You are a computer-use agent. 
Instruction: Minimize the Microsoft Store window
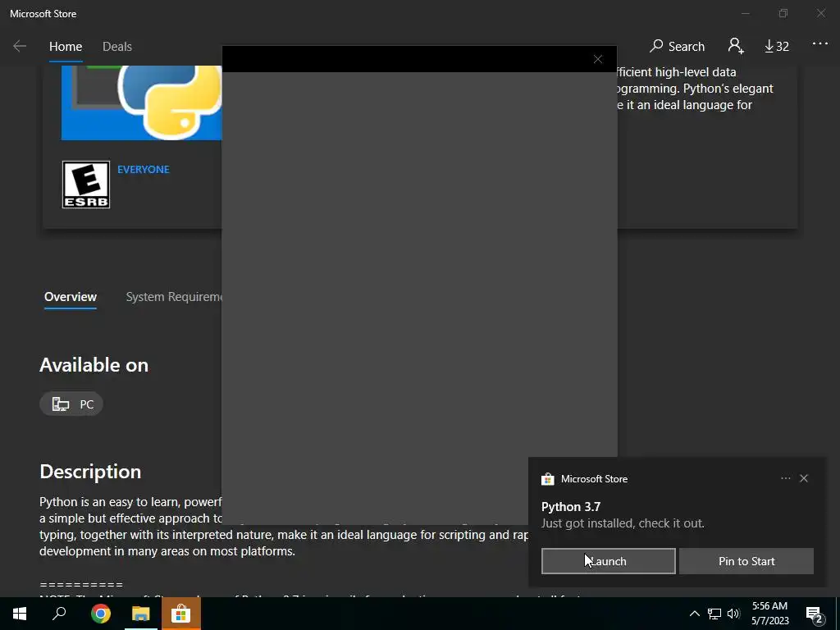coord(746,13)
